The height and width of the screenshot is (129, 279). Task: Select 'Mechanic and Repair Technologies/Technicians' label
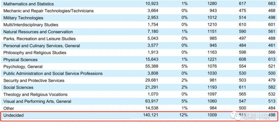point(48,11)
